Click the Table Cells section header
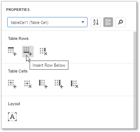 18,71
